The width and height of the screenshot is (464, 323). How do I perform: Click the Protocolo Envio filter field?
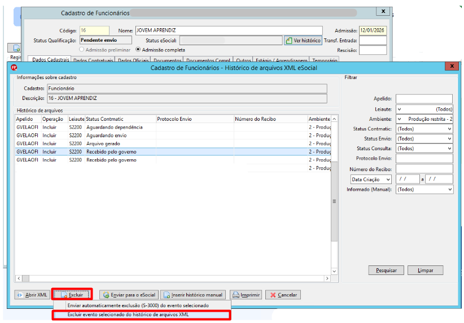tap(424, 158)
